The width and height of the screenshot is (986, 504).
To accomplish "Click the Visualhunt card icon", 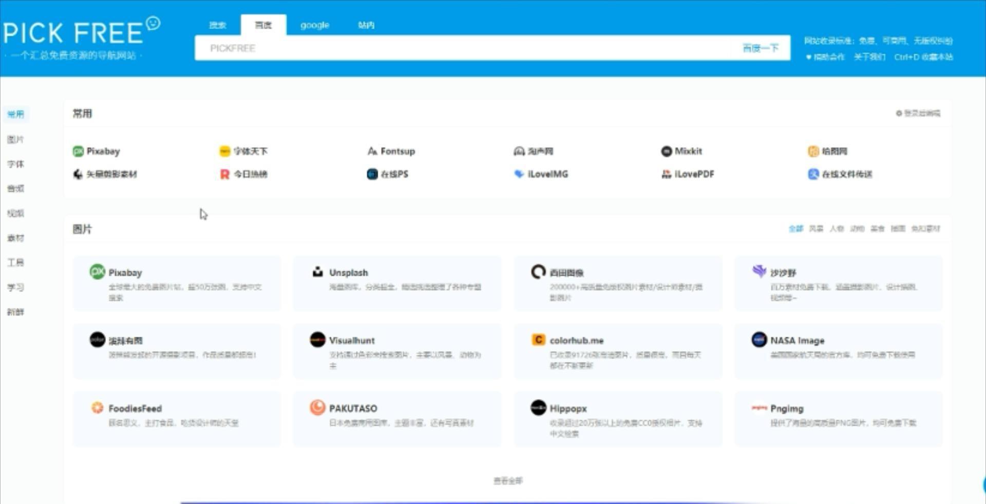I will 318,340.
